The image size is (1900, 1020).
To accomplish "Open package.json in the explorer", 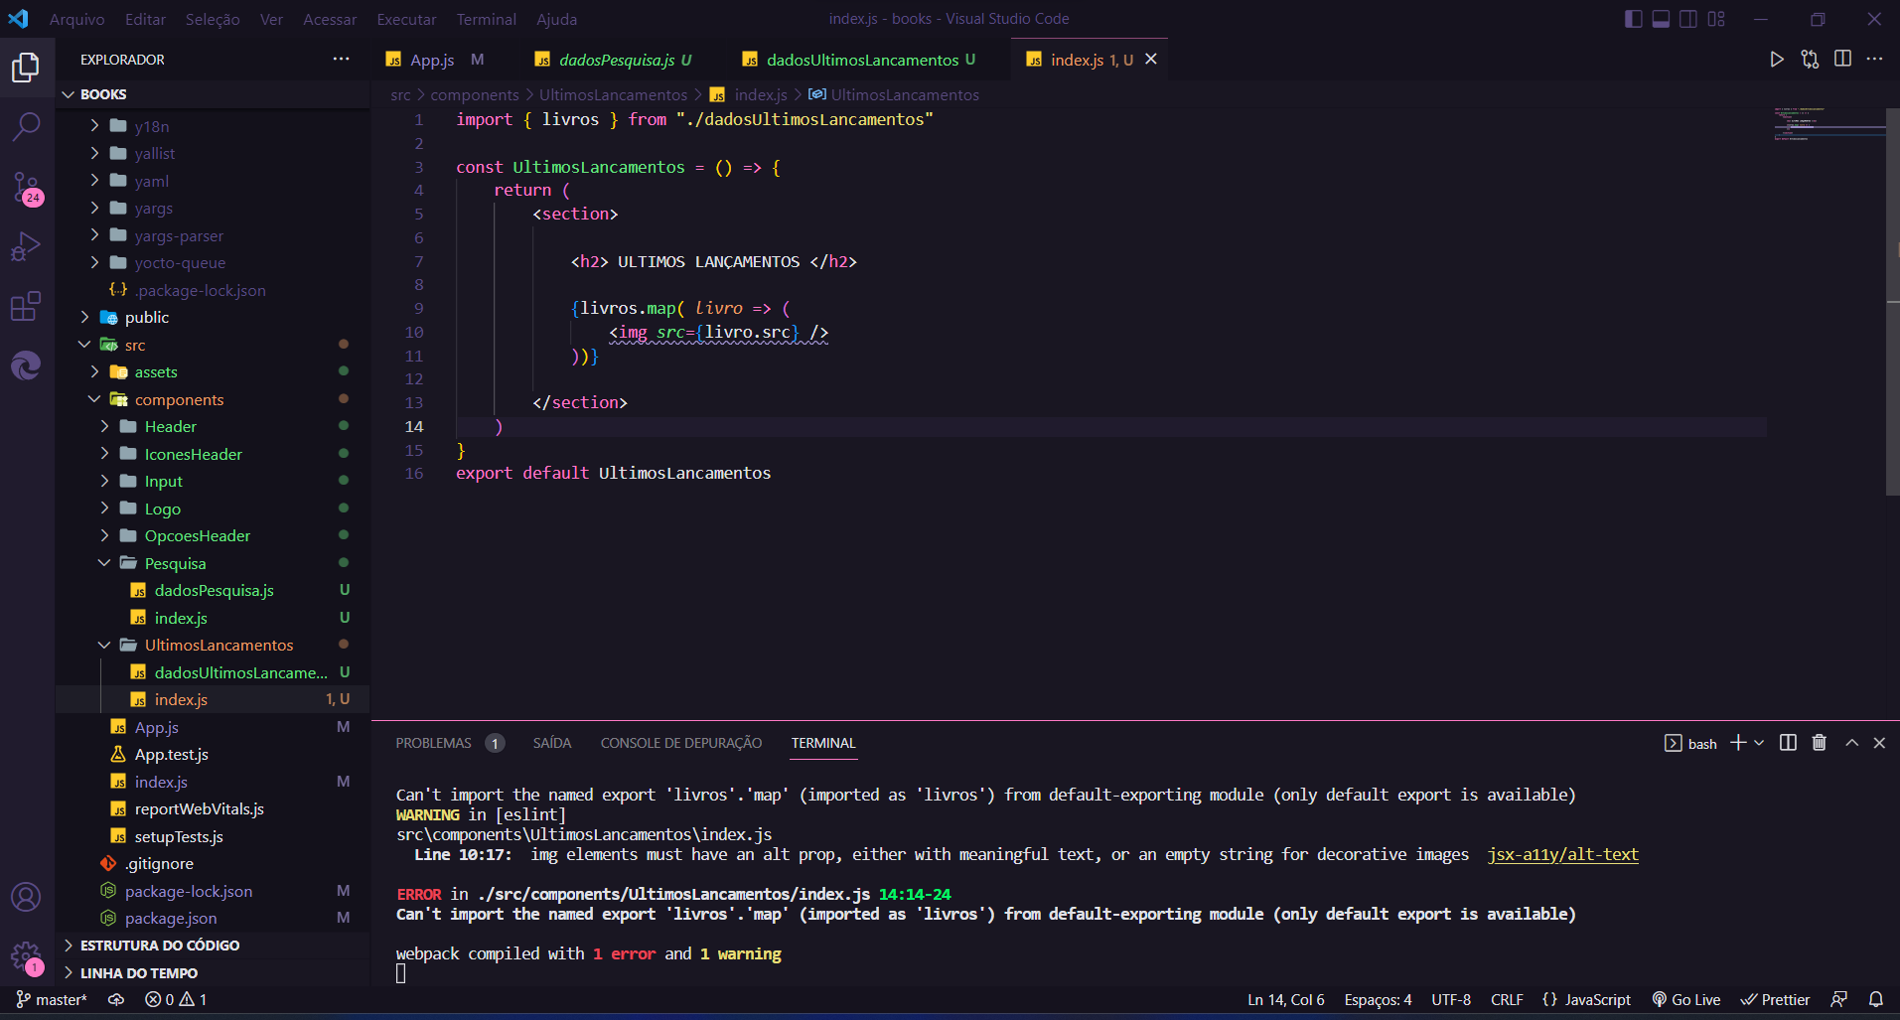I will pyautogui.click(x=171, y=918).
